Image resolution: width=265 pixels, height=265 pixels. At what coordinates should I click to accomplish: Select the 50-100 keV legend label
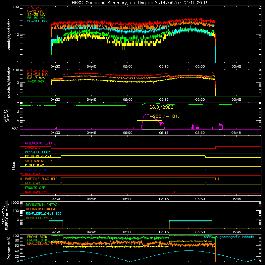pyautogui.click(x=37, y=21)
